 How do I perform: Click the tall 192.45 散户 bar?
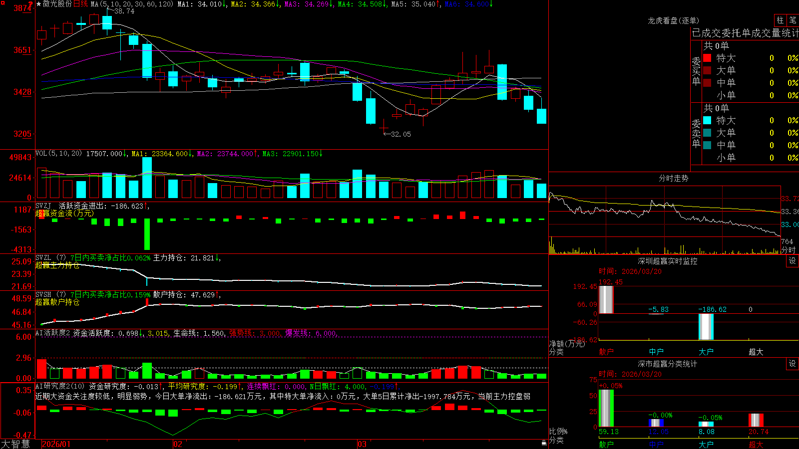(606, 299)
